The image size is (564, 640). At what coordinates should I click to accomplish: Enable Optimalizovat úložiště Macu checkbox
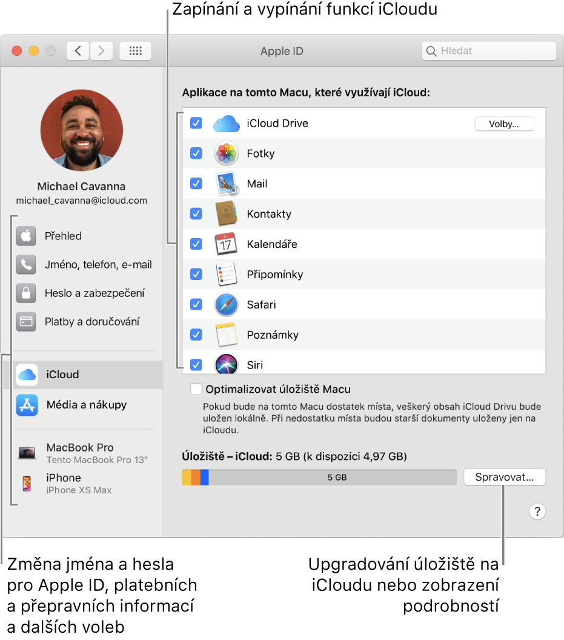pos(196,389)
